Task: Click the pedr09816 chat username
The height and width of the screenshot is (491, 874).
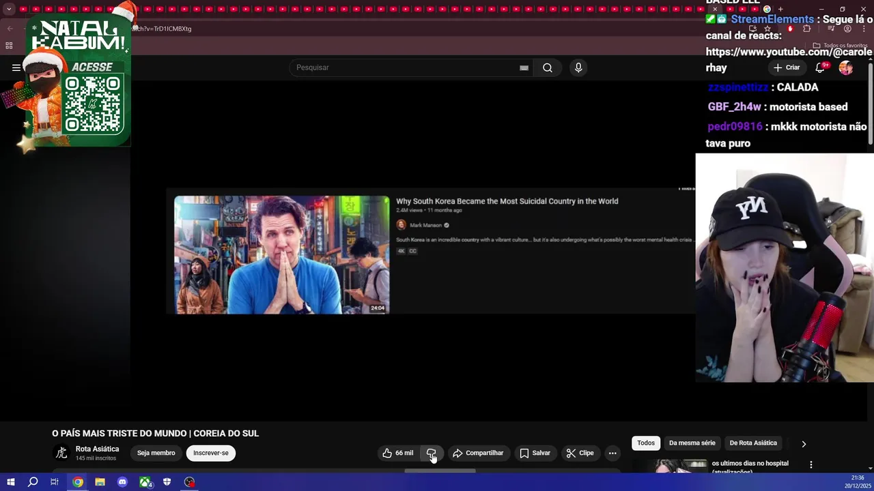Action: (735, 127)
